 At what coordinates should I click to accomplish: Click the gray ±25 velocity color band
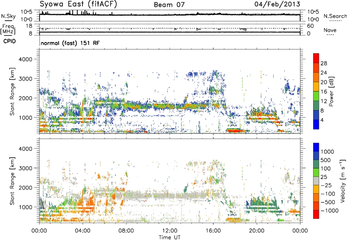(x=316, y=181)
